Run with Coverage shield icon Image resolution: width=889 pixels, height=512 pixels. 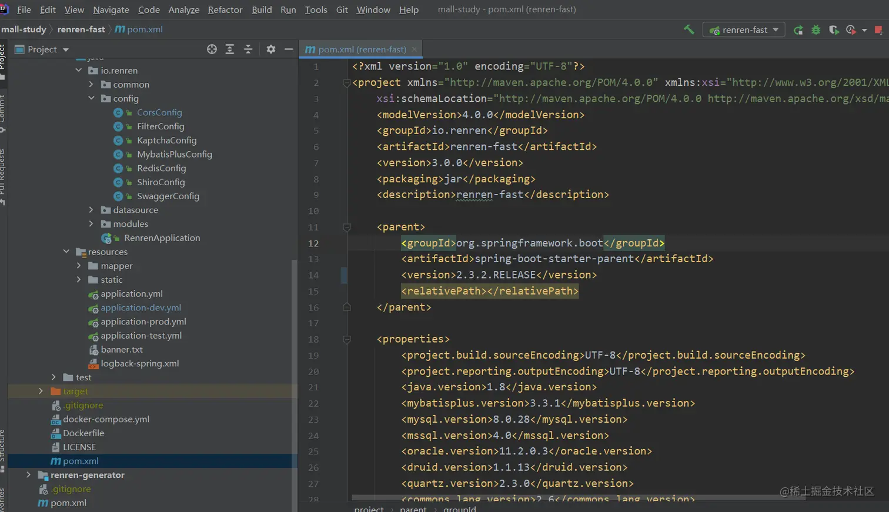833,30
